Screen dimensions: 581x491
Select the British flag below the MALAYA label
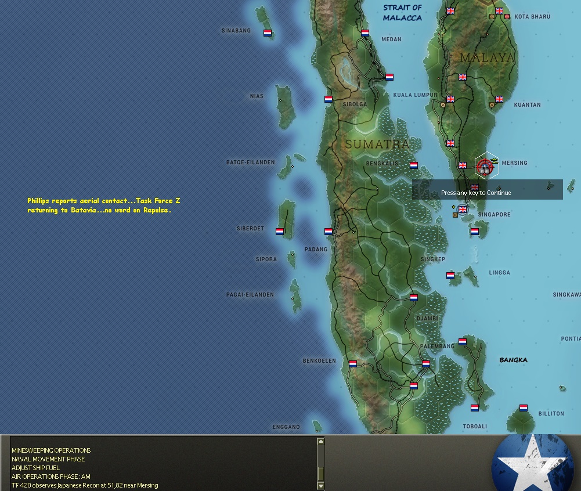click(x=463, y=77)
